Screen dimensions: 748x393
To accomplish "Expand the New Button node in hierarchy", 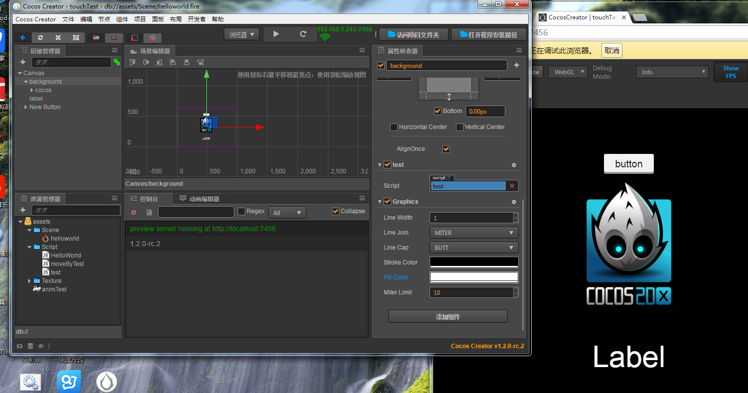I will (x=26, y=107).
